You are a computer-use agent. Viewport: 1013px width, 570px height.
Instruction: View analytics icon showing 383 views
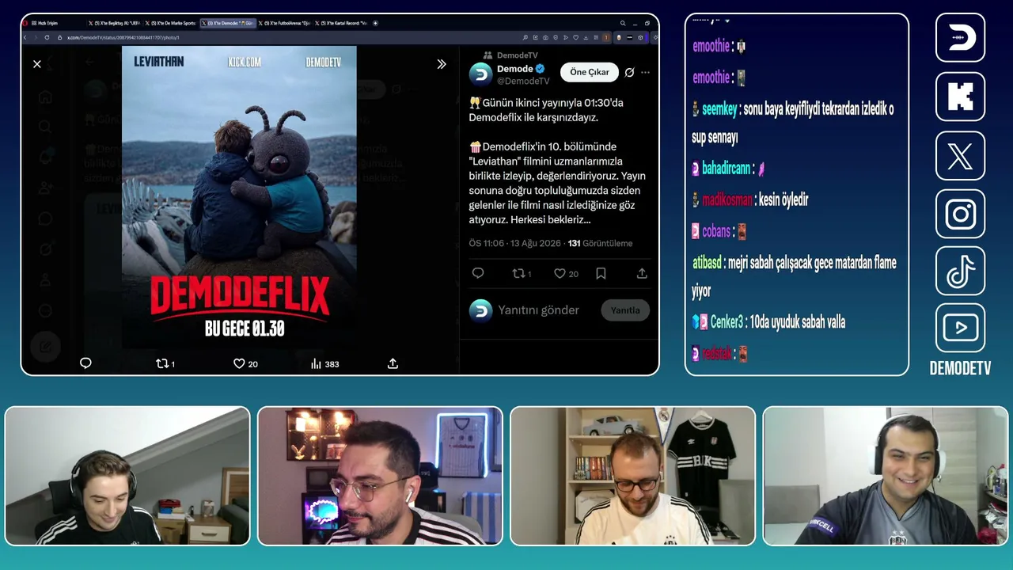tap(316, 363)
